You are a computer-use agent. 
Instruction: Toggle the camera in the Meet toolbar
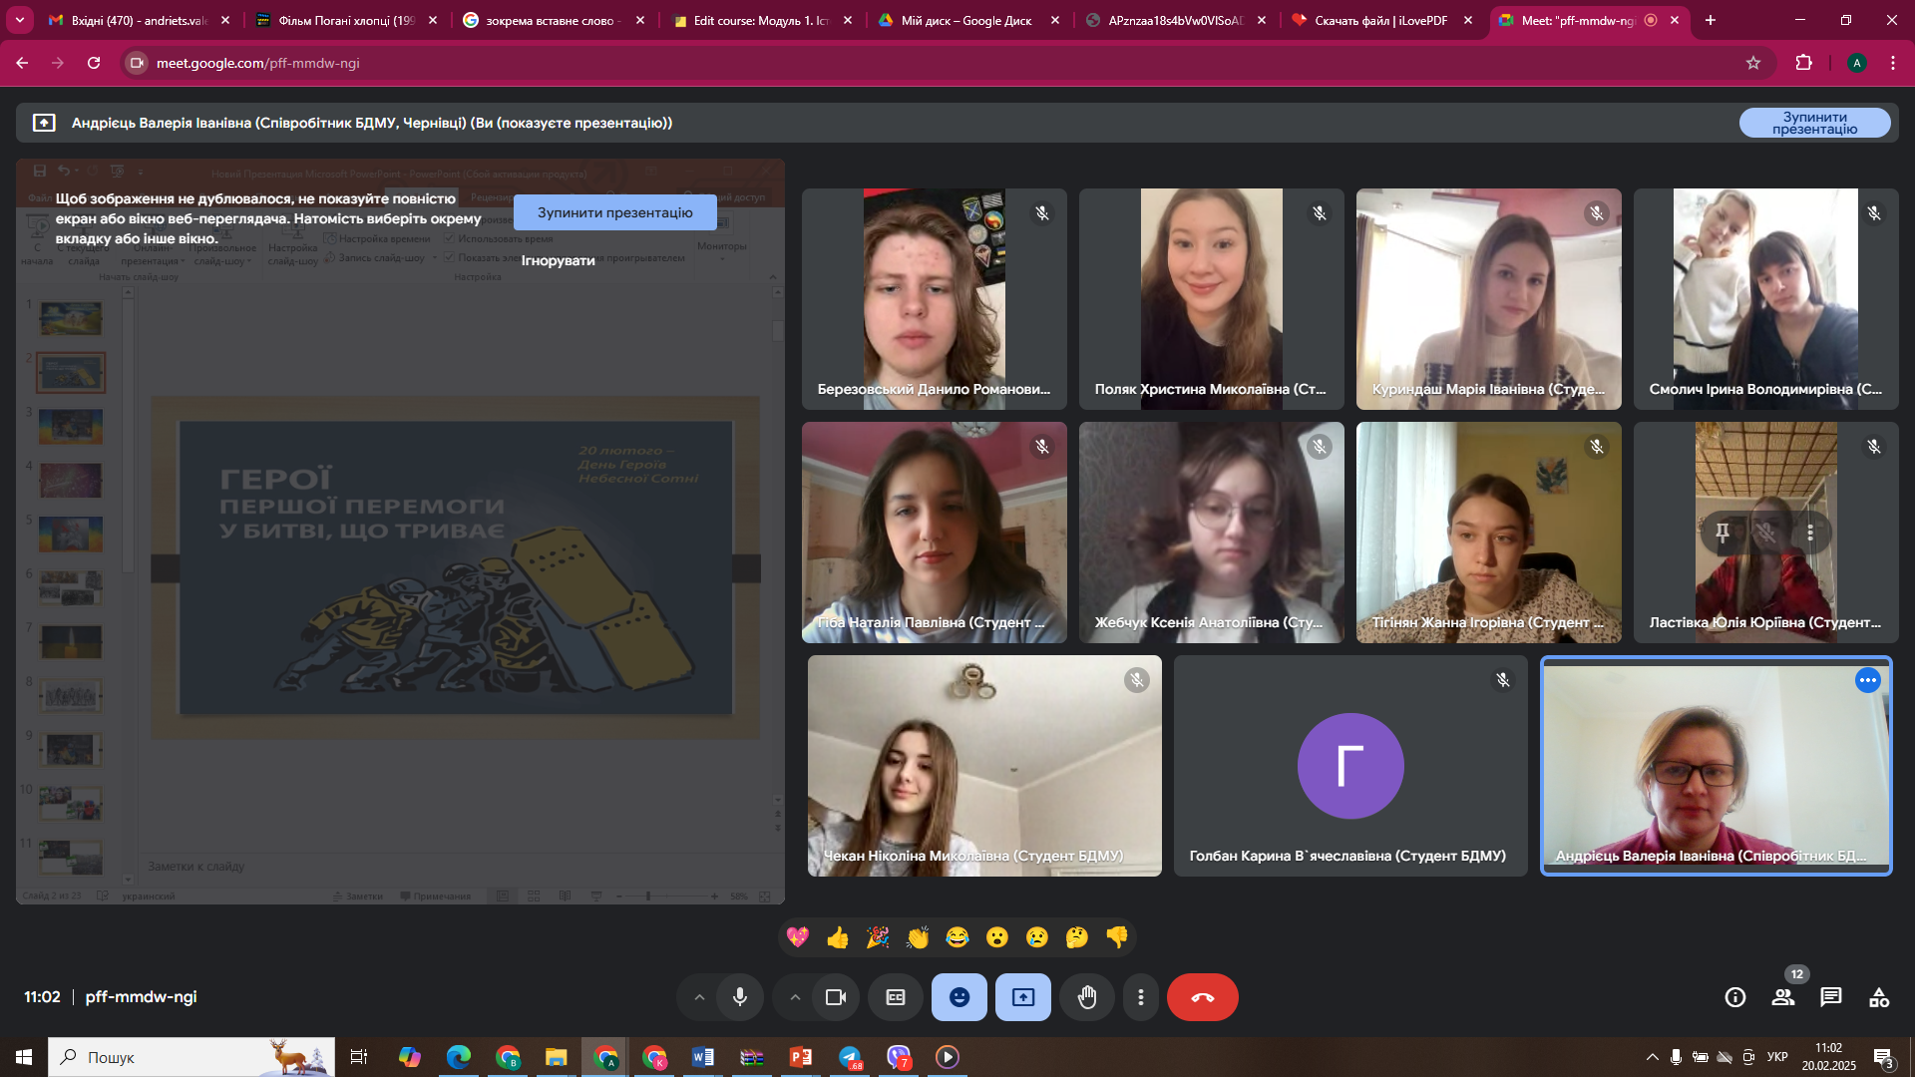[836, 997]
